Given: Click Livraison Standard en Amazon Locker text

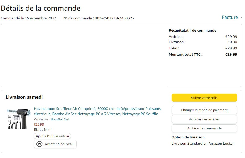Looking at the screenshot, I should click(x=203, y=143).
